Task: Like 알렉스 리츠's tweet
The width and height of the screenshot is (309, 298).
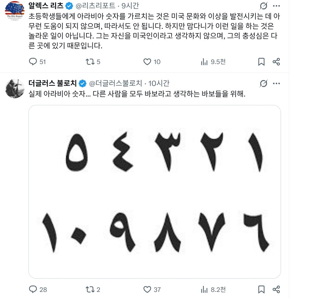Action: pyautogui.click(x=148, y=62)
